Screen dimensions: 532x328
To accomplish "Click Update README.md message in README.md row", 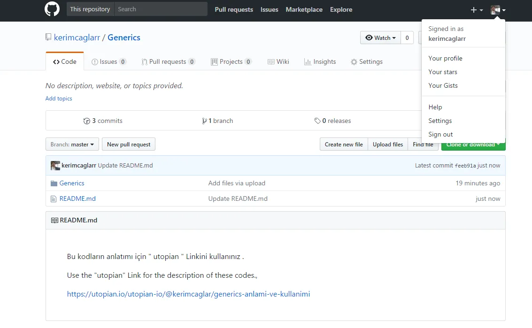I will click(x=238, y=199).
